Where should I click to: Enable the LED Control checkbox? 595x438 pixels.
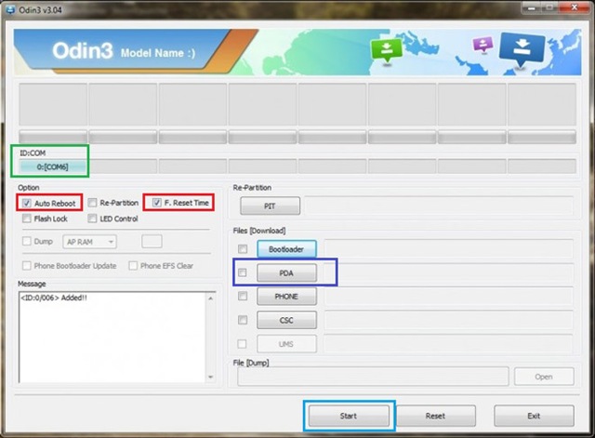pos(92,219)
